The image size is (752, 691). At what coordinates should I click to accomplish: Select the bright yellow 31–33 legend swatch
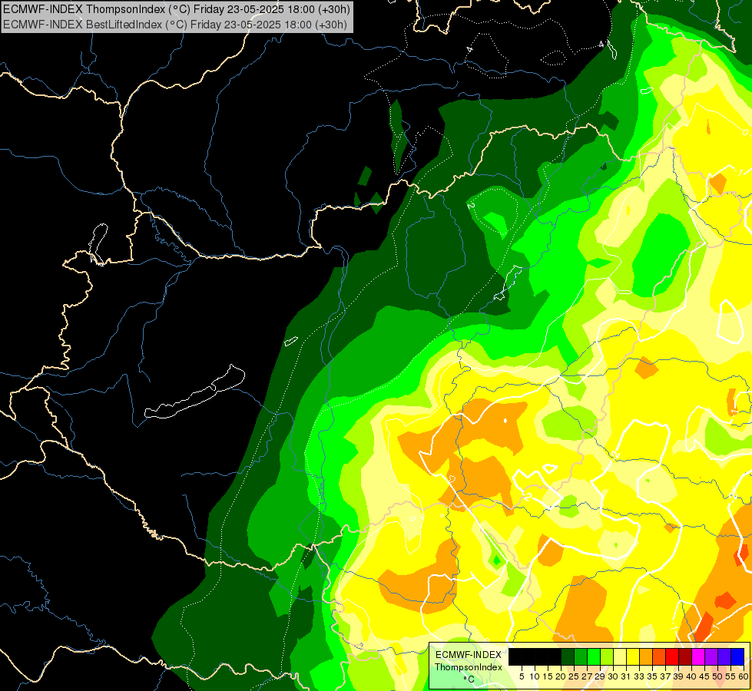click(633, 656)
